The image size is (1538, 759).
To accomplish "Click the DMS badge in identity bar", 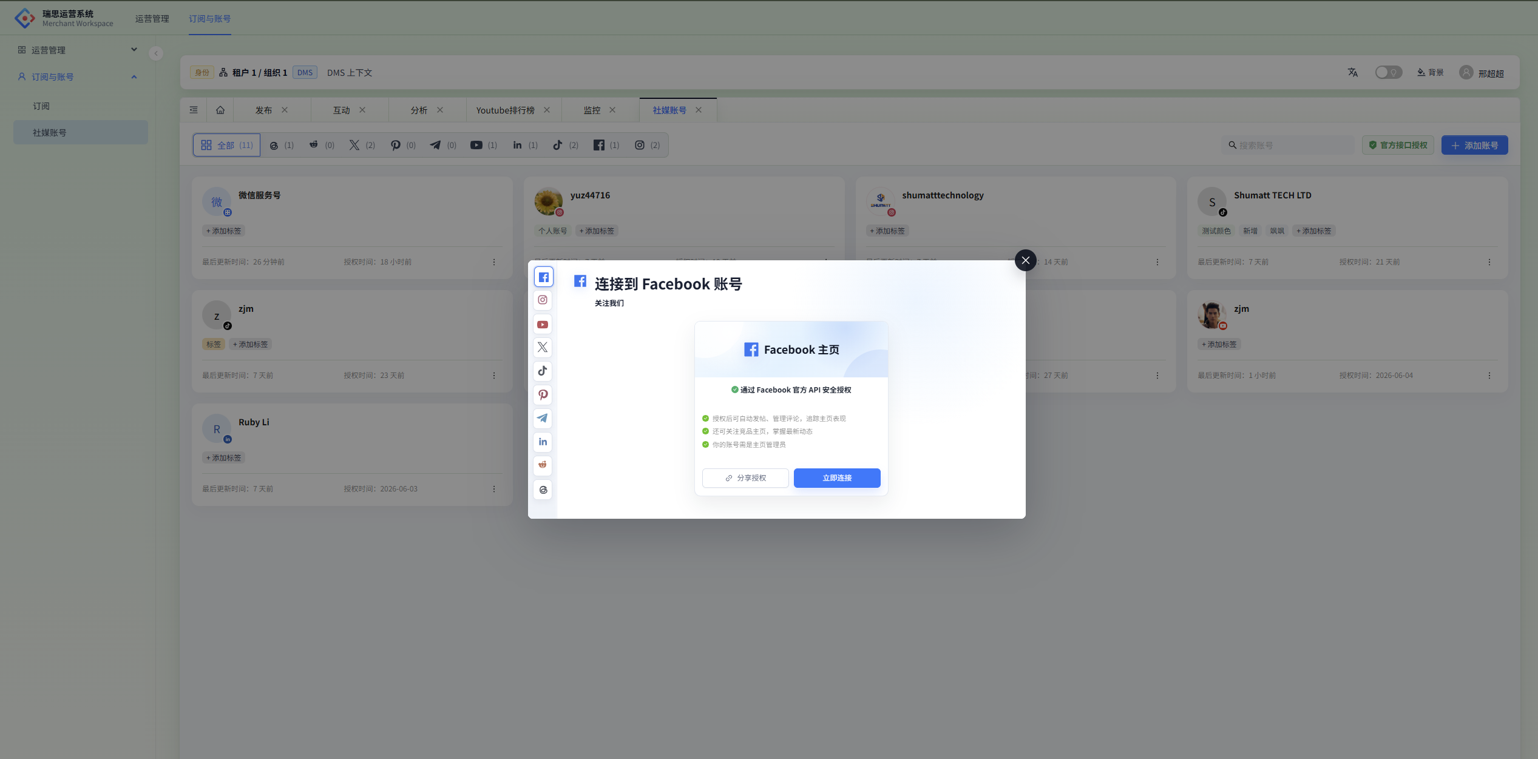I will [x=305, y=73].
